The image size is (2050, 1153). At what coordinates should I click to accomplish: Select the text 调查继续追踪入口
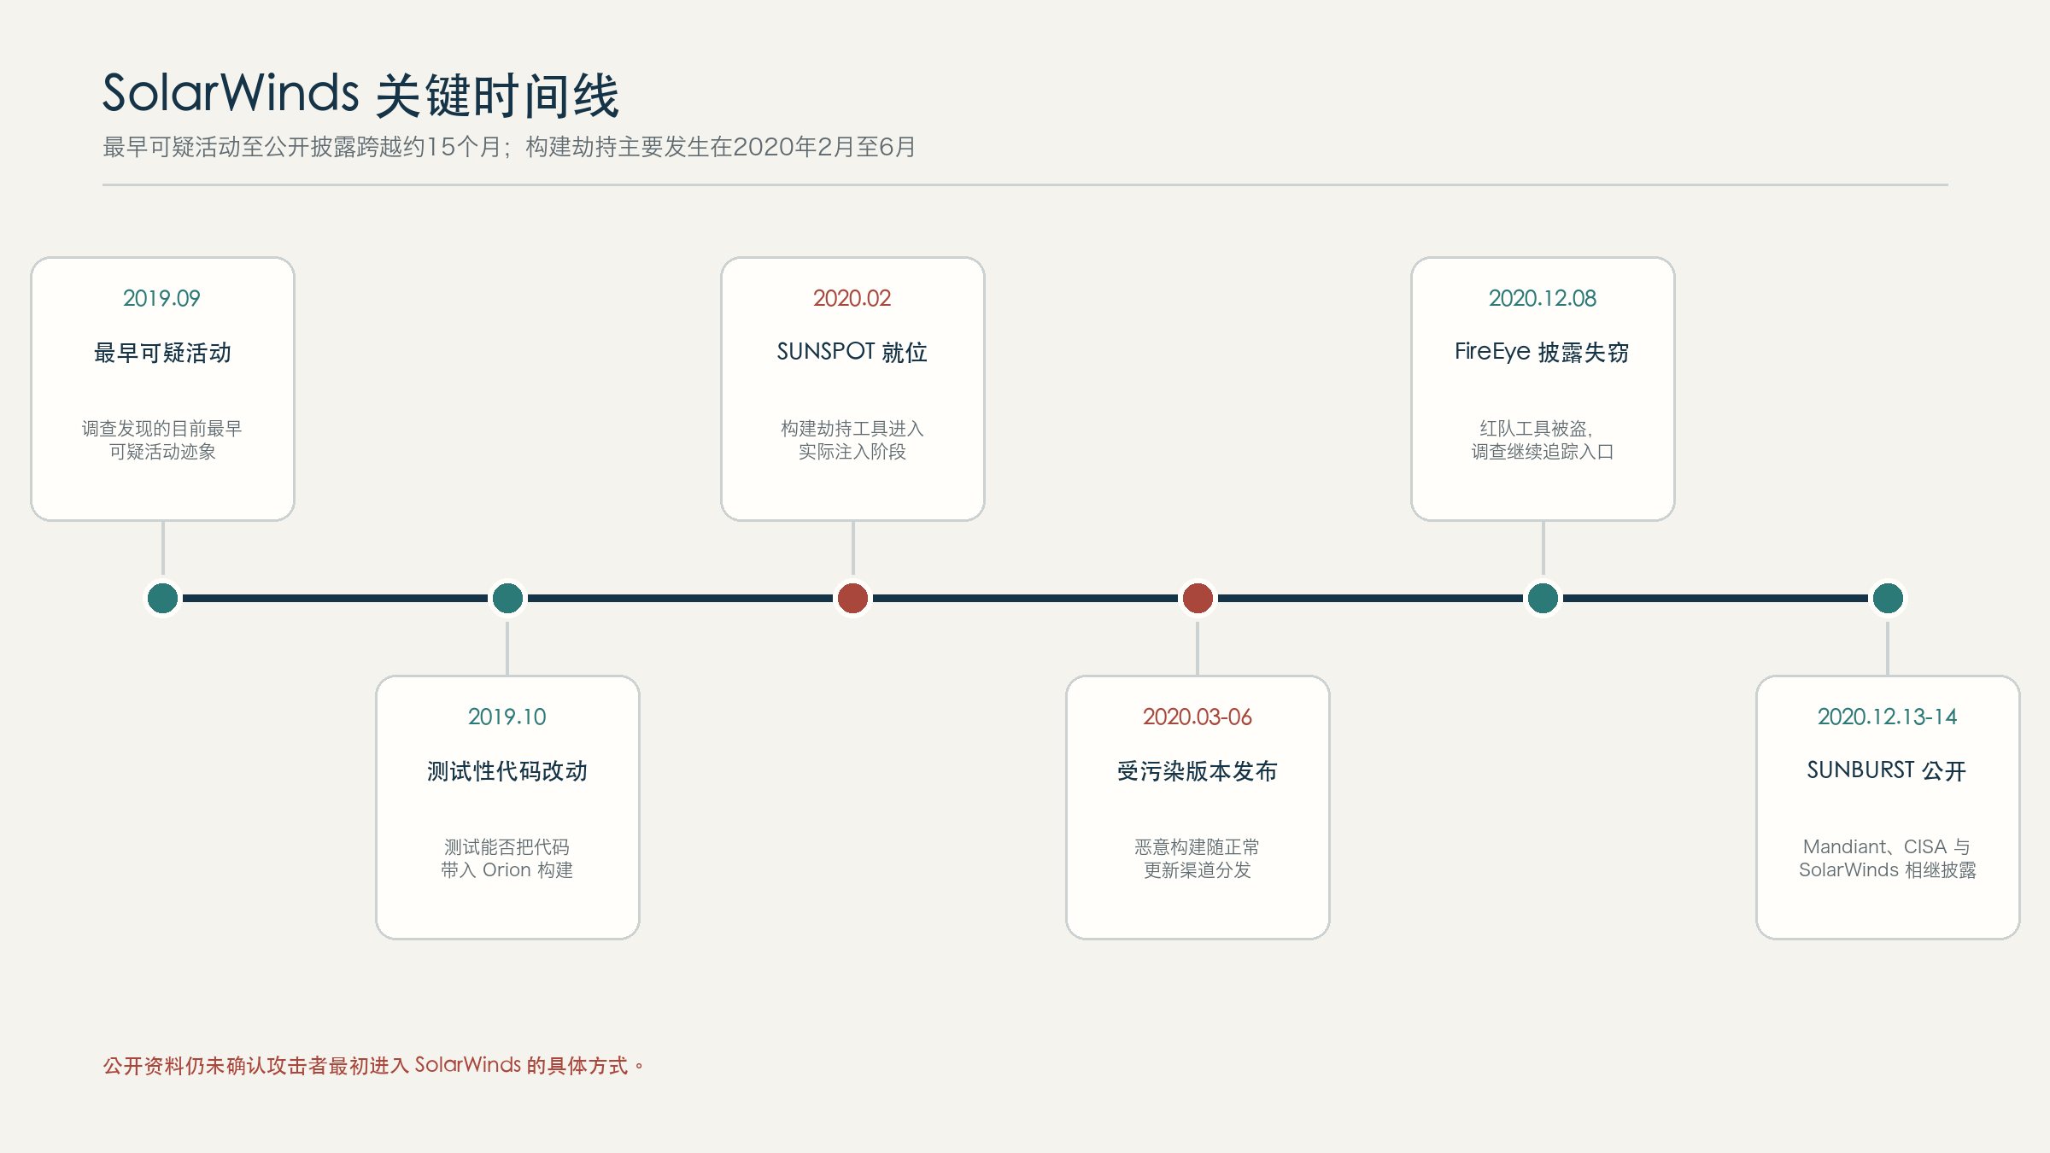click(x=1543, y=452)
